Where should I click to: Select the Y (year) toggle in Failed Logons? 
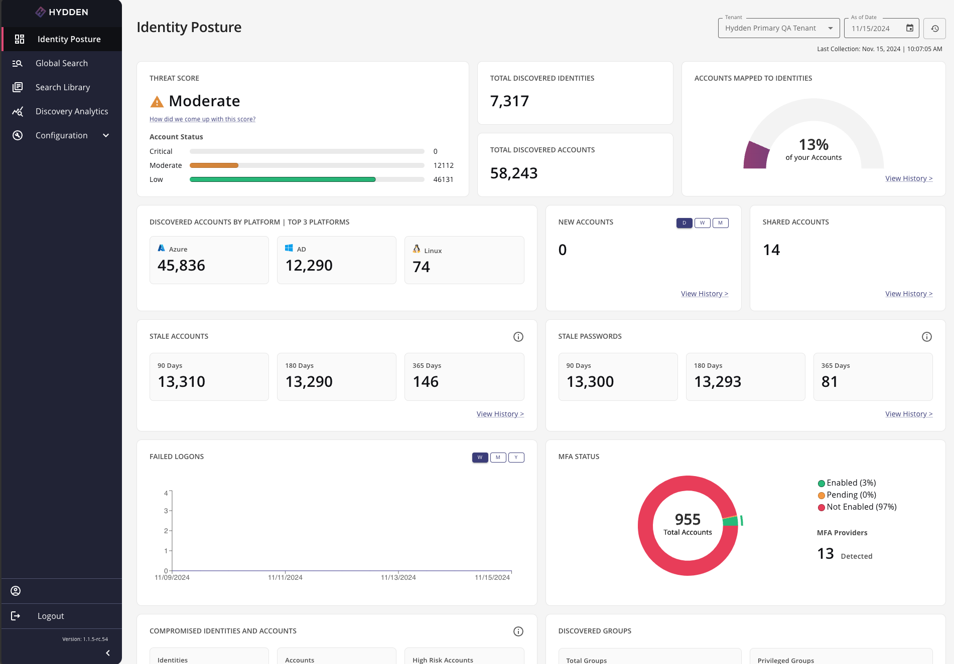(516, 458)
